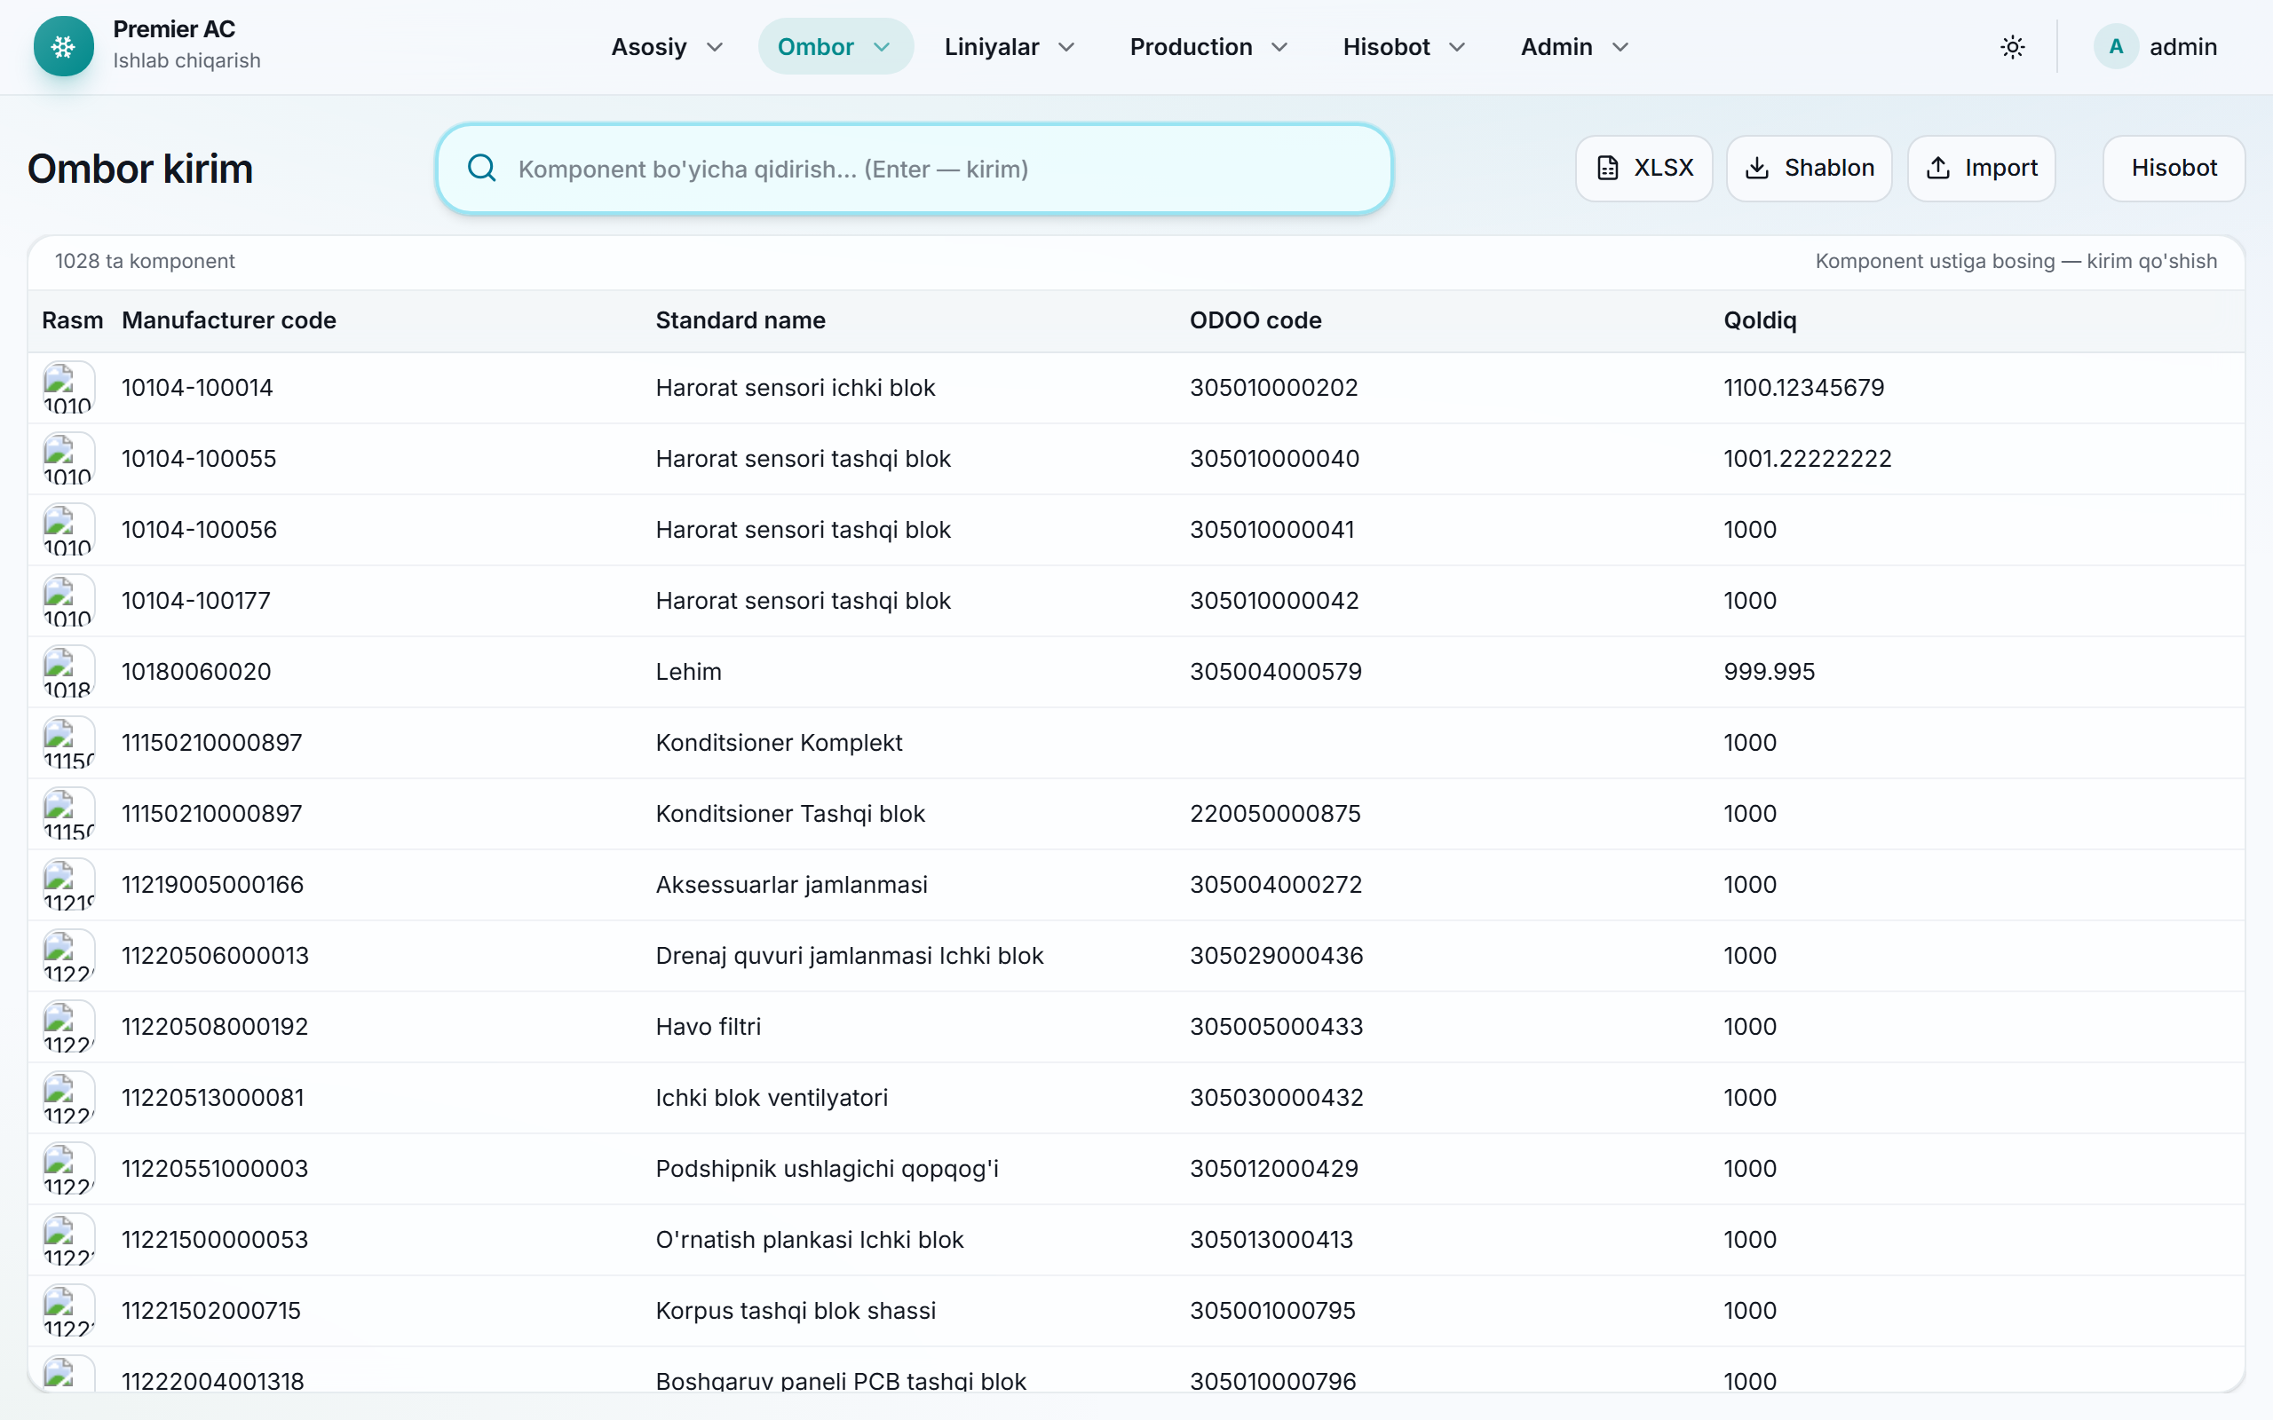The height and width of the screenshot is (1420, 2273).
Task: Focus the component search input field
Action: pyautogui.click(x=914, y=169)
